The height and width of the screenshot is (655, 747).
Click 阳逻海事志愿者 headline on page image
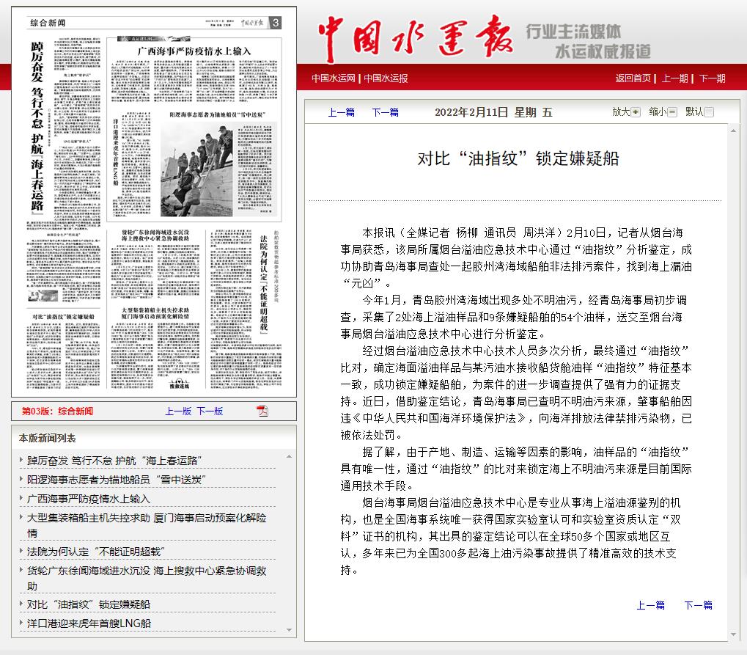217,115
